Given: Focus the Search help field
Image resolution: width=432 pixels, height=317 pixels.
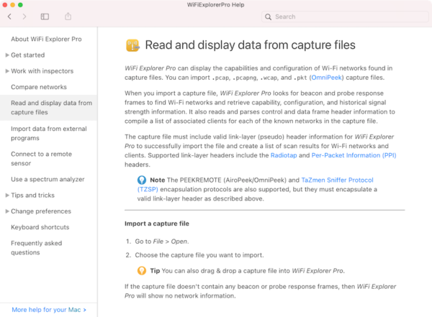Looking at the screenshot, I should pos(345,17).
